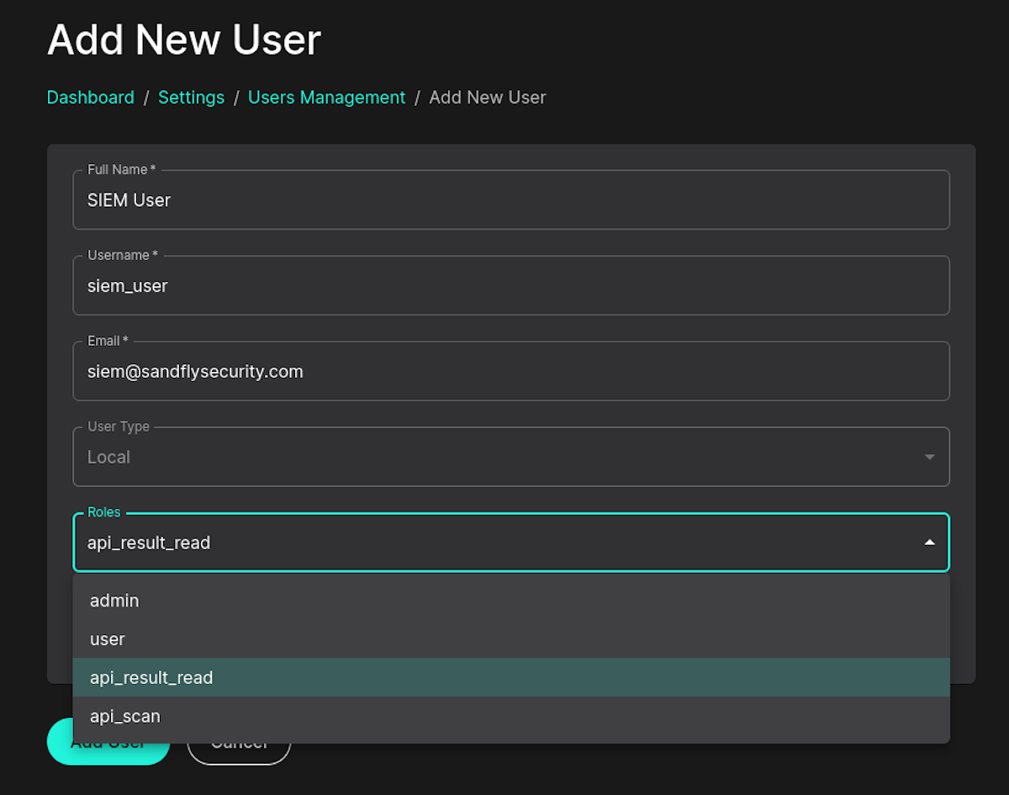Image resolution: width=1009 pixels, height=795 pixels.
Task: Open the Dashboard breadcrumb link
Action: point(90,97)
